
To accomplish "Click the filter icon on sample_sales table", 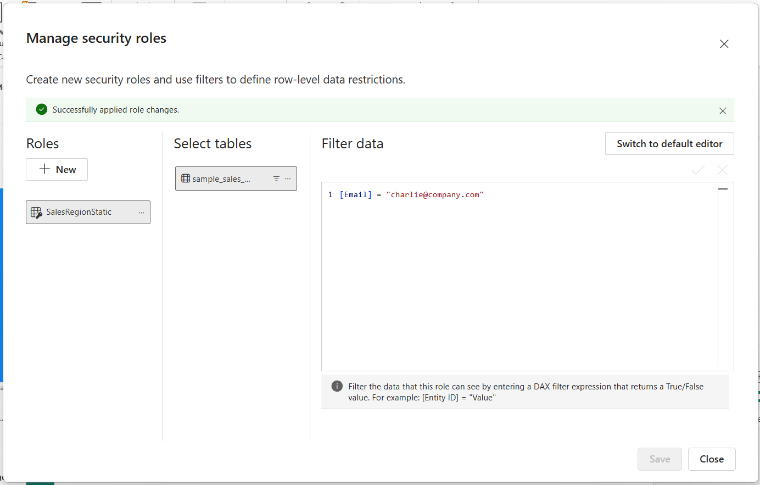I will tap(276, 179).
